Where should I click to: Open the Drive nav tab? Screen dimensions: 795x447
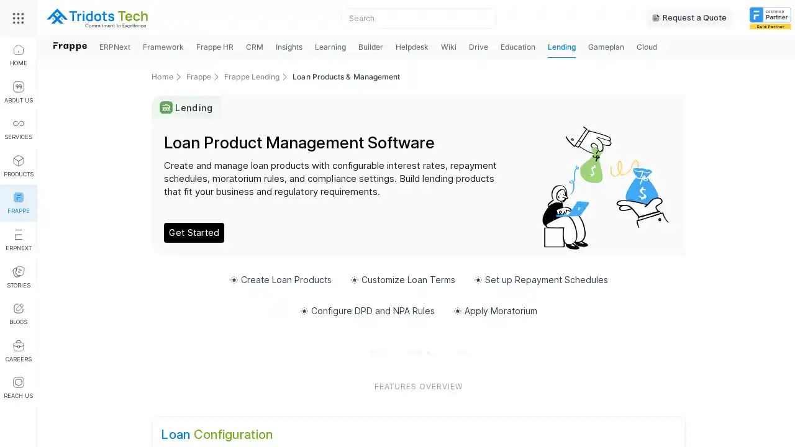478,47
